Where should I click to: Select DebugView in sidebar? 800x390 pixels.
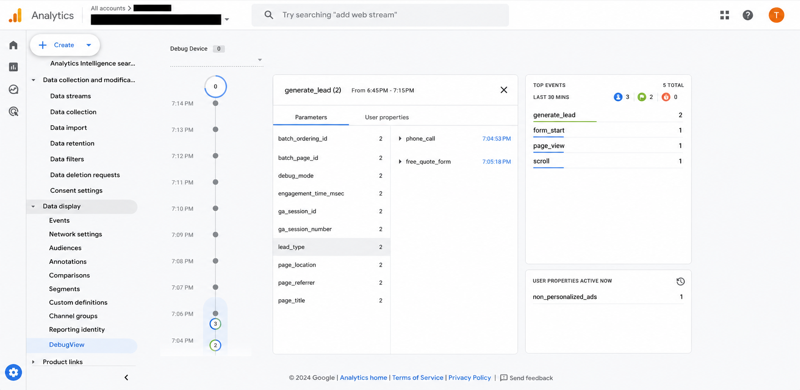[82, 345]
